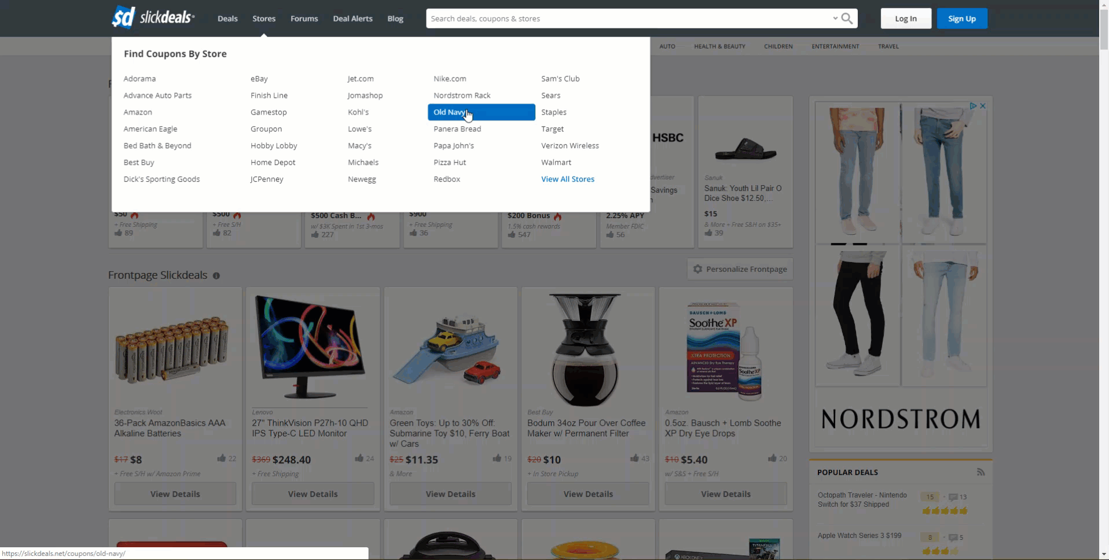Screen dimensions: 1109x560
Task: Click the Green Toys ferry boat thumbnail
Action: click(450, 351)
